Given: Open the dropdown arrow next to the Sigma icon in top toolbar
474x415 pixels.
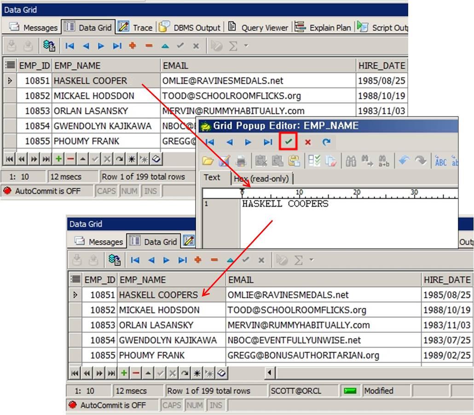Looking at the screenshot, I should [246, 46].
